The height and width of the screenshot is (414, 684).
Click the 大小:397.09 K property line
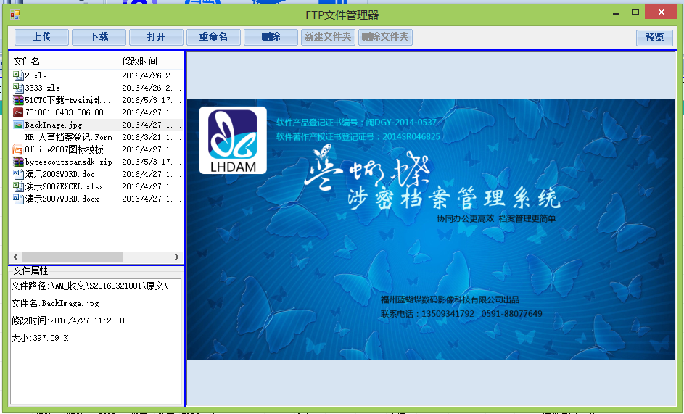(40, 338)
